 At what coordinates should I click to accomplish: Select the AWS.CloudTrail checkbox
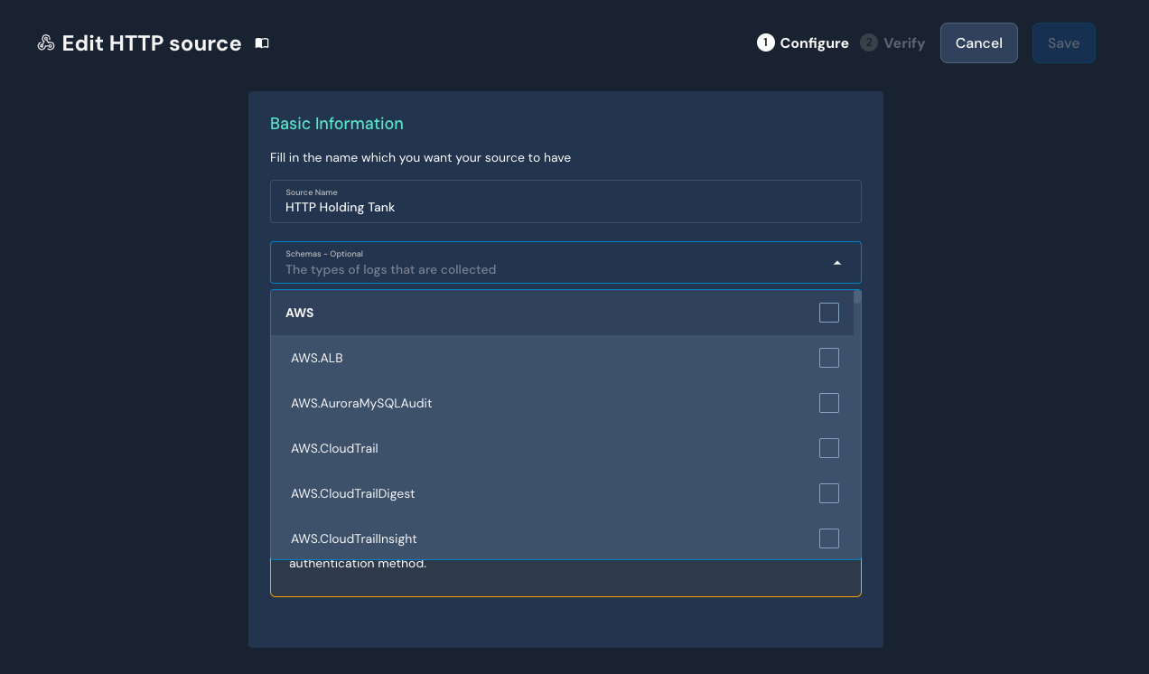[828, 448]
